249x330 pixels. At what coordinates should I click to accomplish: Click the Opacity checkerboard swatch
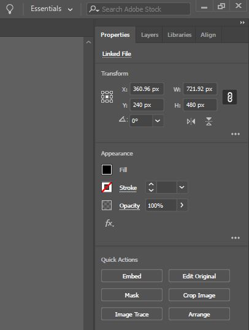point(107,205)
